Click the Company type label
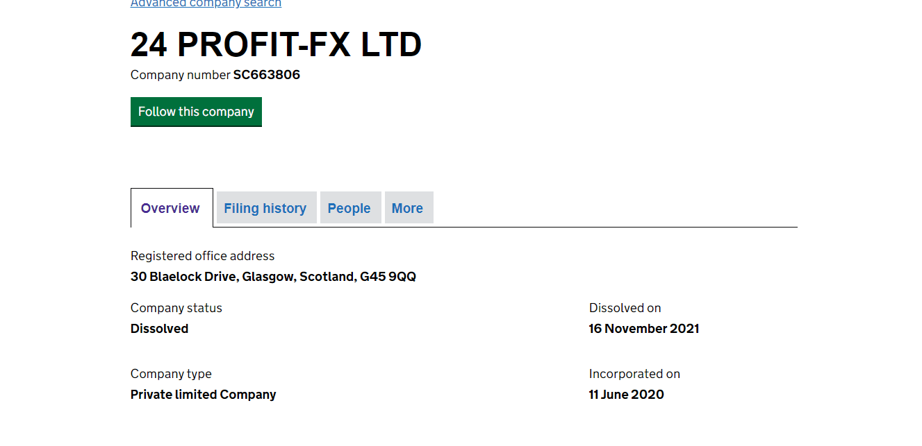This screenshot has height=446, width=922. (171, 374)
